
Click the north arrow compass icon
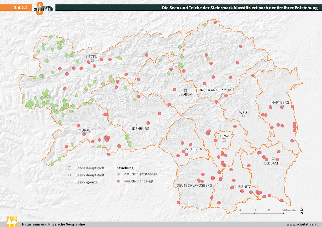(x=301, y=211)
